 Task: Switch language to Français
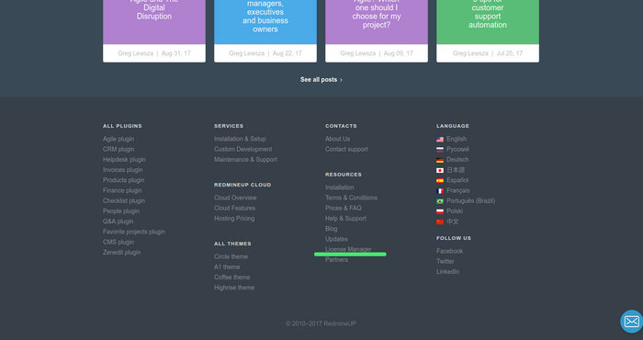coord(458,190)
